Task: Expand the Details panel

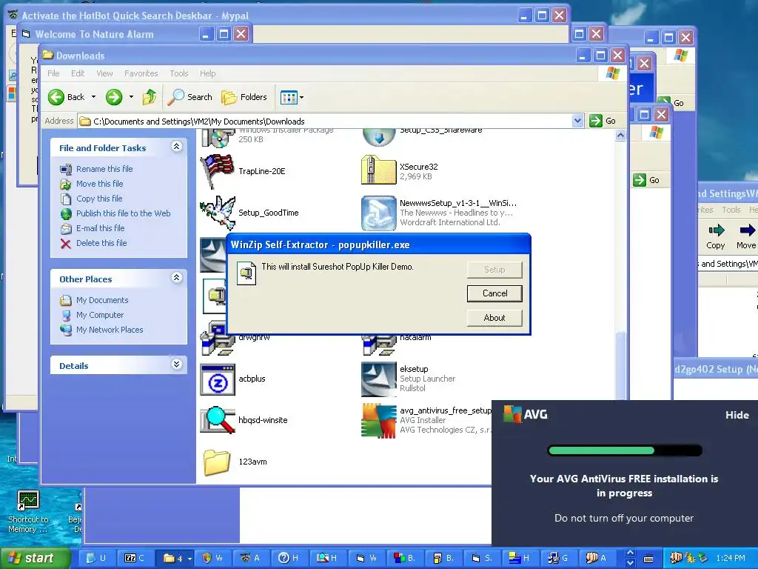Action: click(176, 365)
